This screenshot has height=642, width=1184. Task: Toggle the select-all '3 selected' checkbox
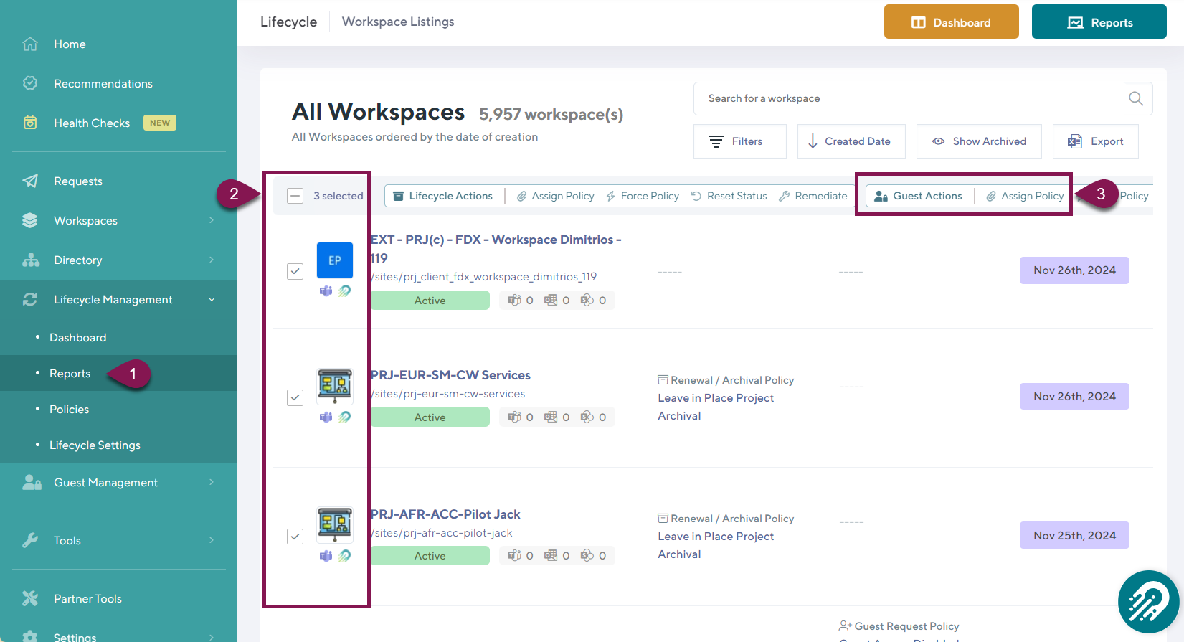(295, 196)
